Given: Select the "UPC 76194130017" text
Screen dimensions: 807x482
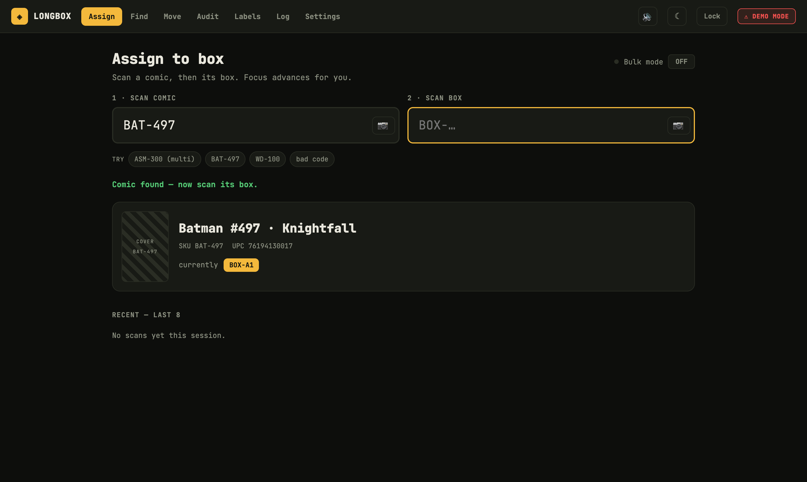Looking at the screenshot, I should point(262,246).
